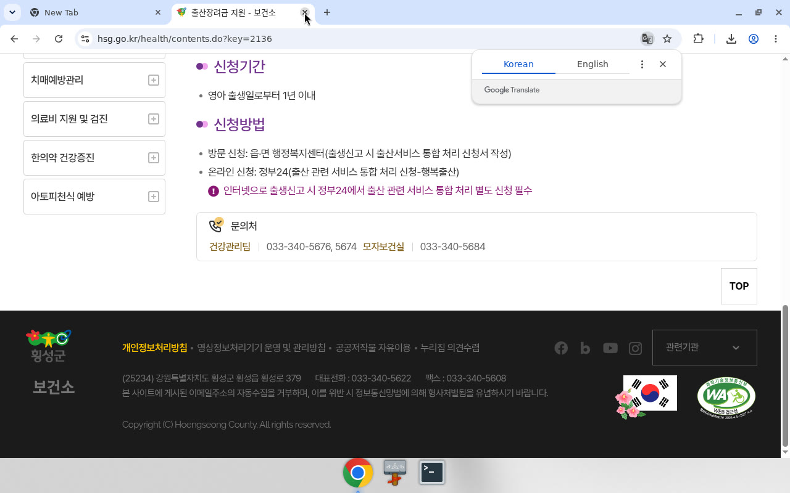Viewport: 790px width, 493px height.
Task: Open the 개인정보처리방침 link
Action: coord(154,348)
